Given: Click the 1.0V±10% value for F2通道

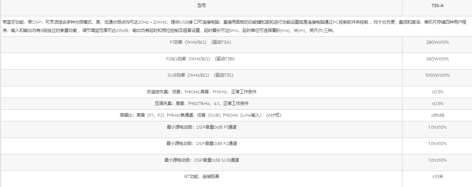Looking at the screenshot, I should [437, 143].
